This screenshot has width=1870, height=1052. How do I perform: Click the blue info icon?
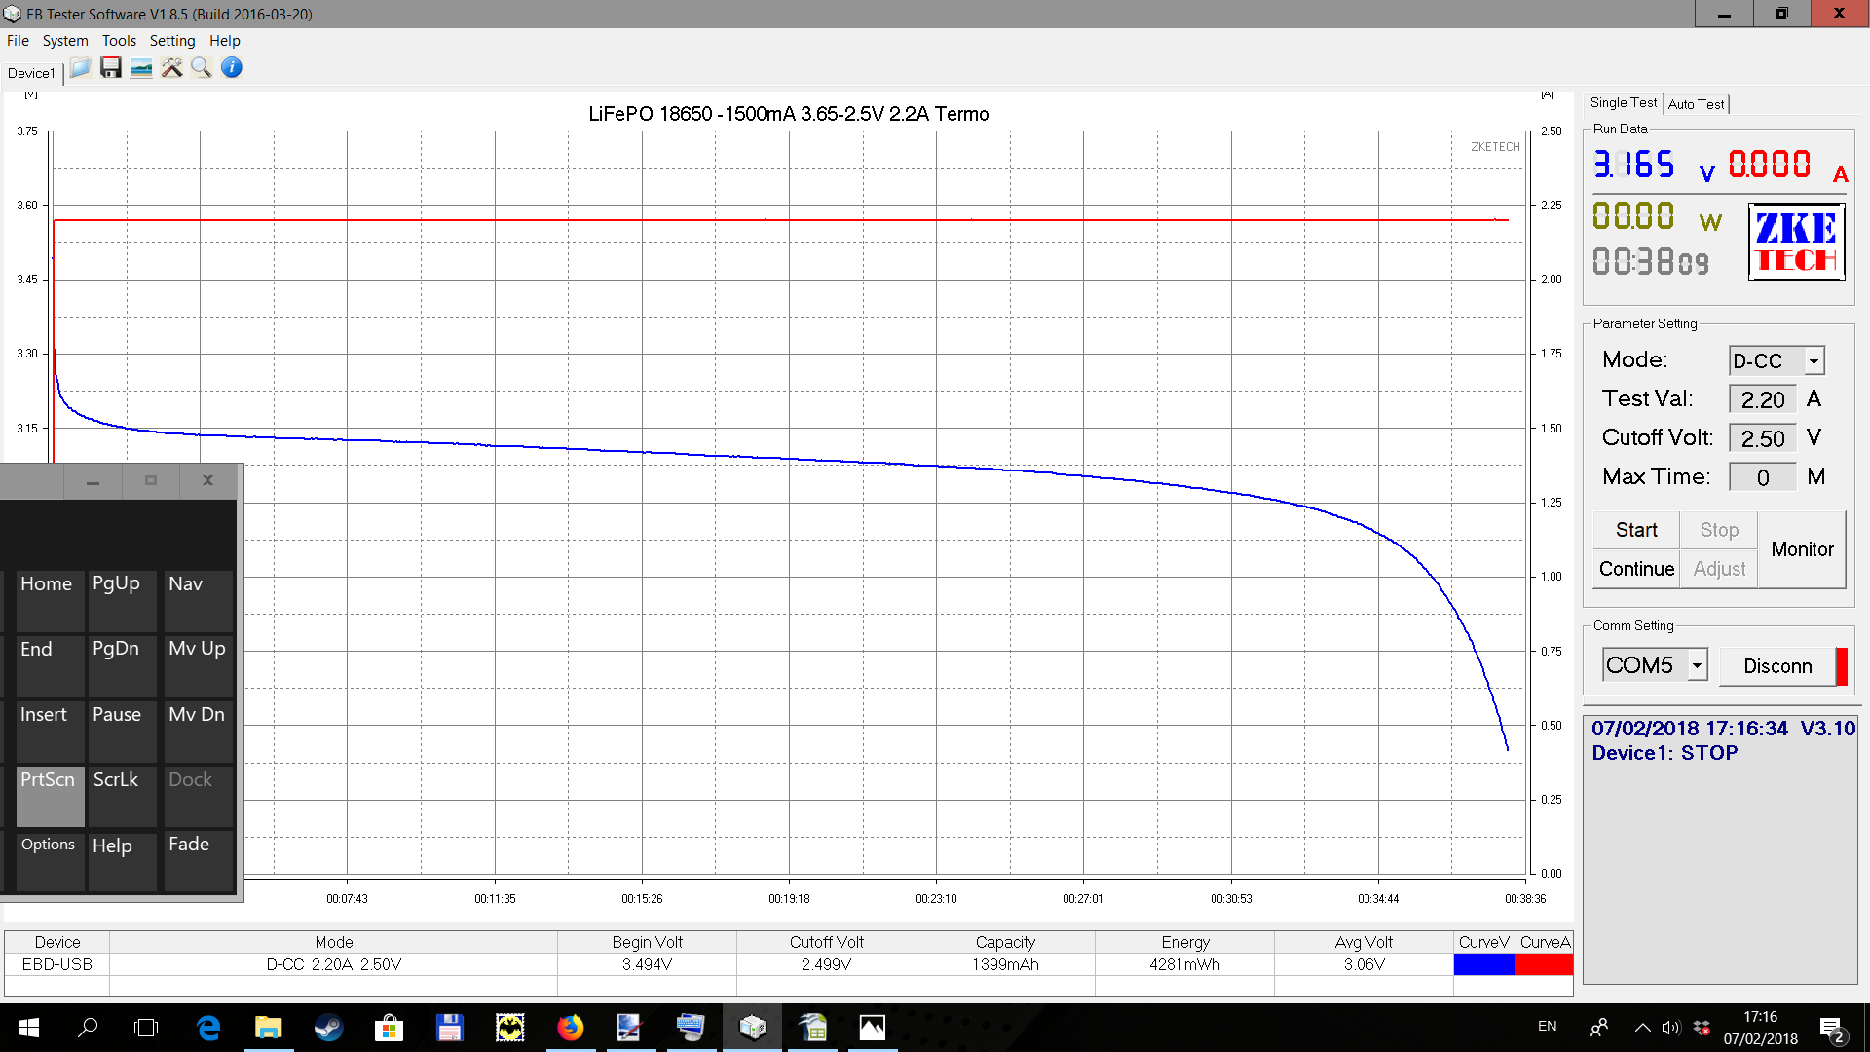pyautogui.click(x=232, y=68)
